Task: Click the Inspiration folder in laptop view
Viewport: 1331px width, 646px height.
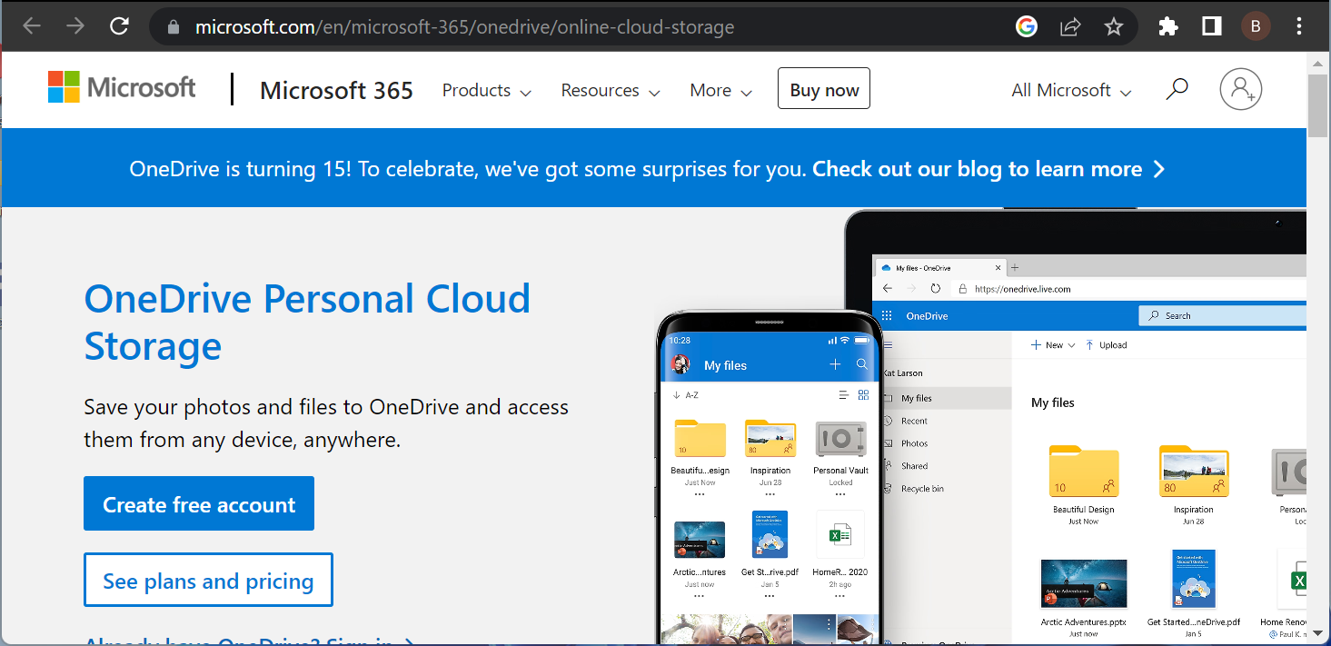Action: 1194,472
